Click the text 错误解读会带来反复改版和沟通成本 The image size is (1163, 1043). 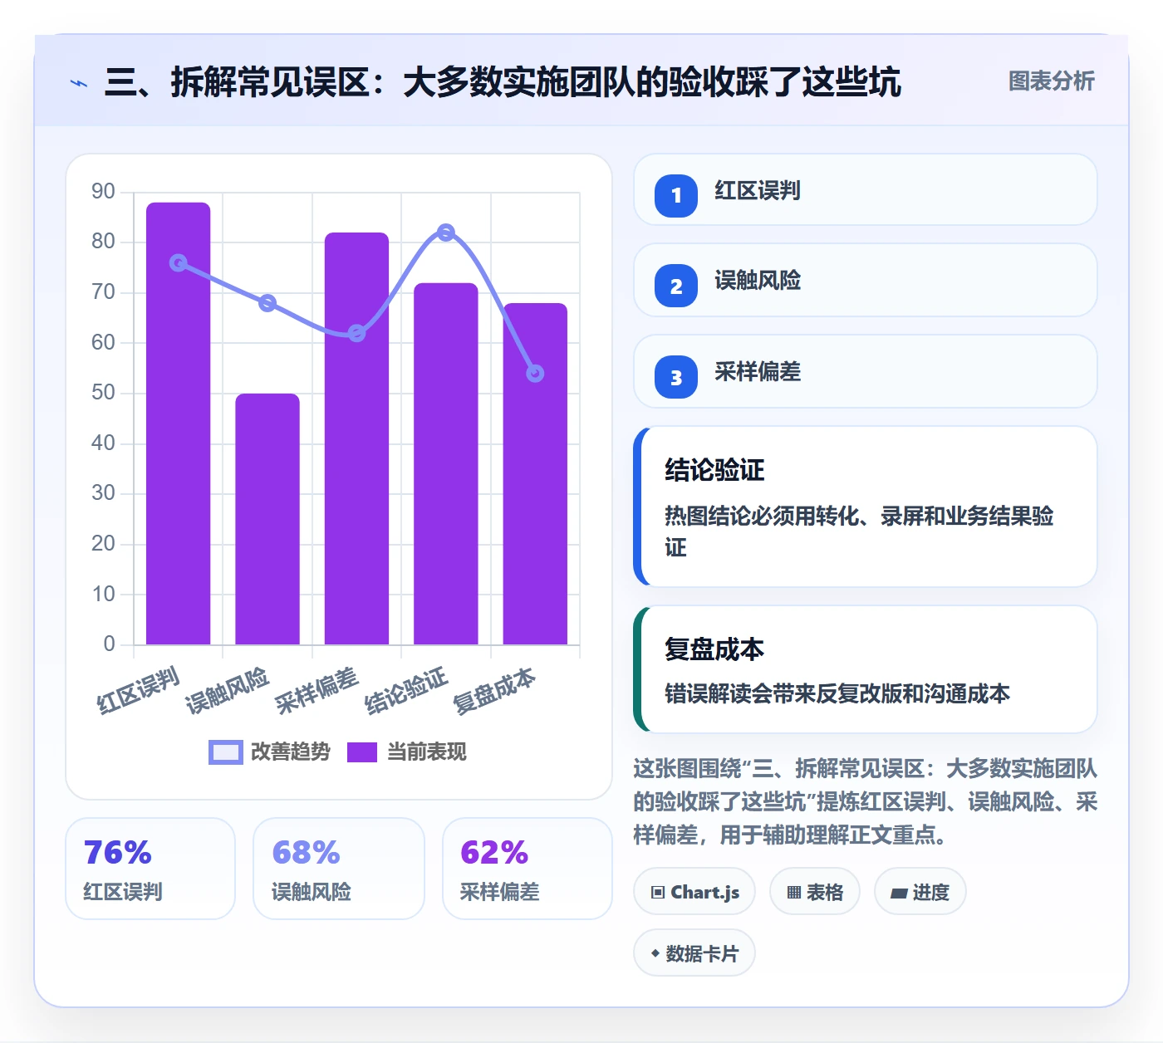click(837, 693)
